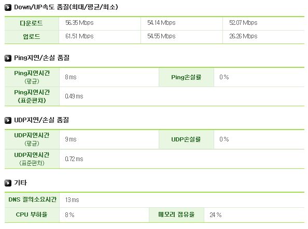The image size is (308, 229).
Task: Select the DNS 질의소요시간 label
Action: [x=33, y=200]
